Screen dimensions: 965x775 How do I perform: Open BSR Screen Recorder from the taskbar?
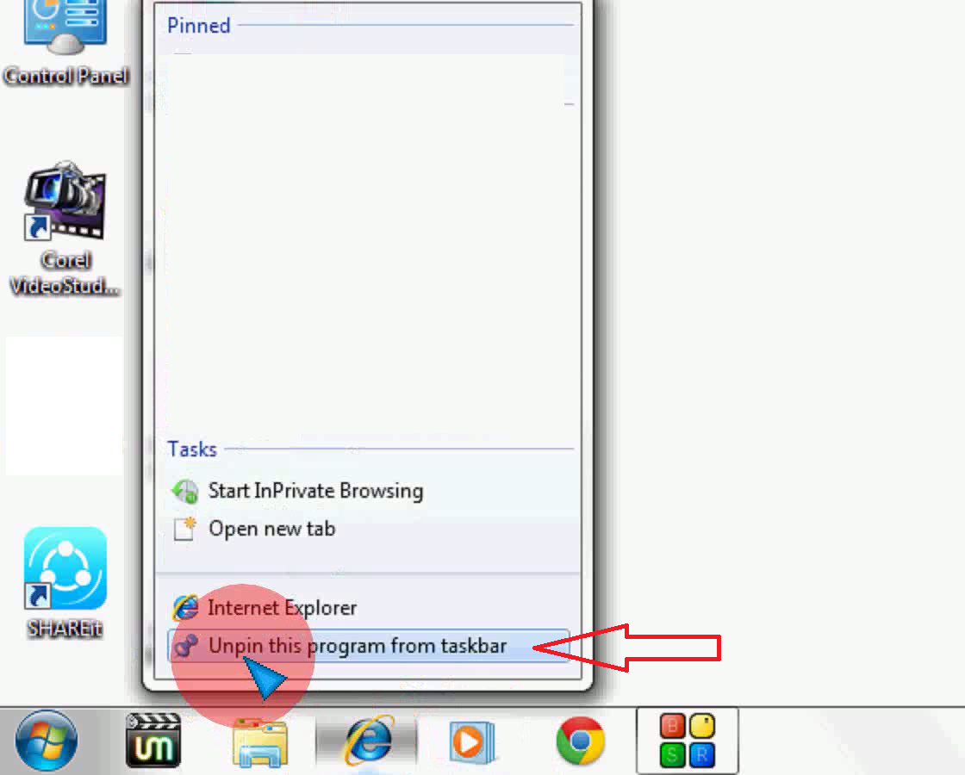point(686,742)
